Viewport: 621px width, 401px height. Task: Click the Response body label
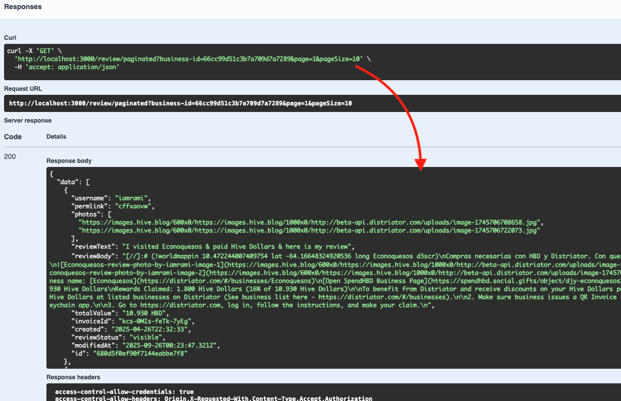69,161
